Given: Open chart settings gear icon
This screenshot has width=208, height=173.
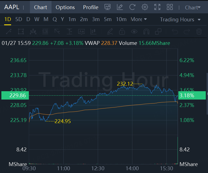Looking at the screenshot, I should click(x=145, y=7).
